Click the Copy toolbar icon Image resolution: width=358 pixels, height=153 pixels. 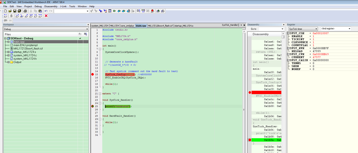click(36, 11)
